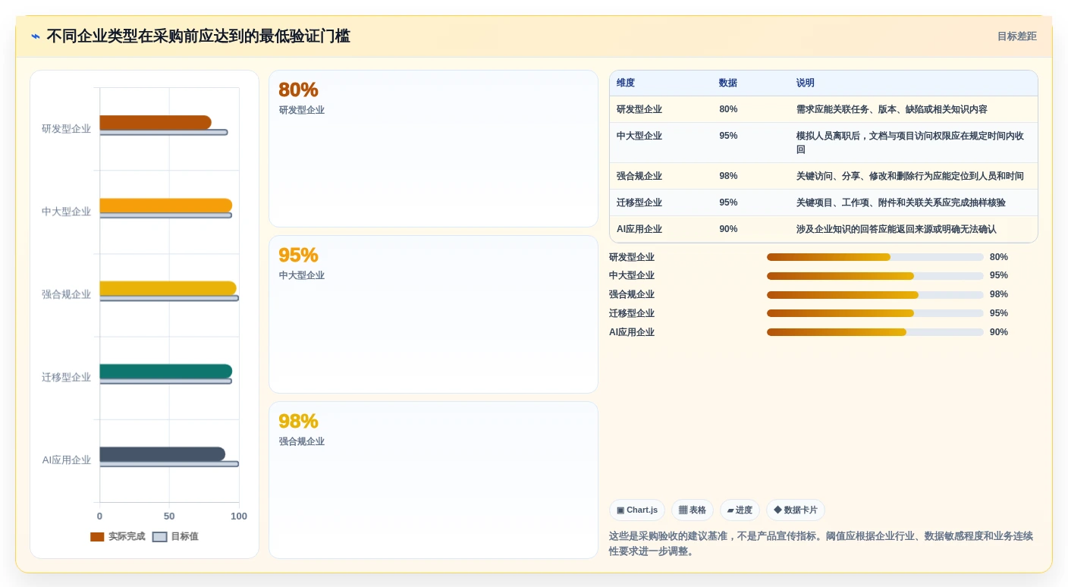
Task: Click the 强合规企业 progress bar
Action: pos(875,296)
